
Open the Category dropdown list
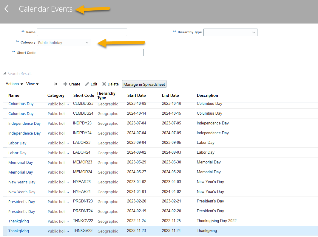click(x=87, y=42)
